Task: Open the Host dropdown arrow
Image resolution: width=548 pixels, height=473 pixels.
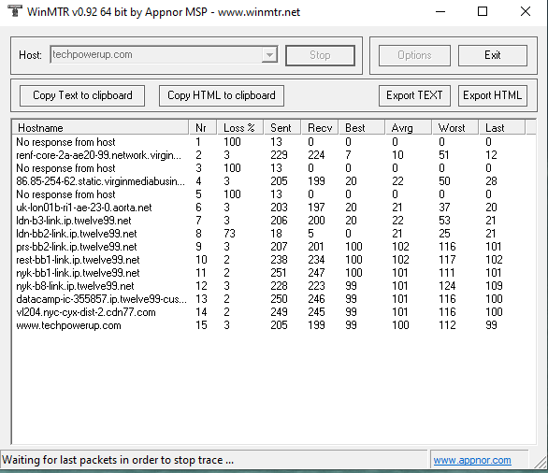Action: click(269, 55)
